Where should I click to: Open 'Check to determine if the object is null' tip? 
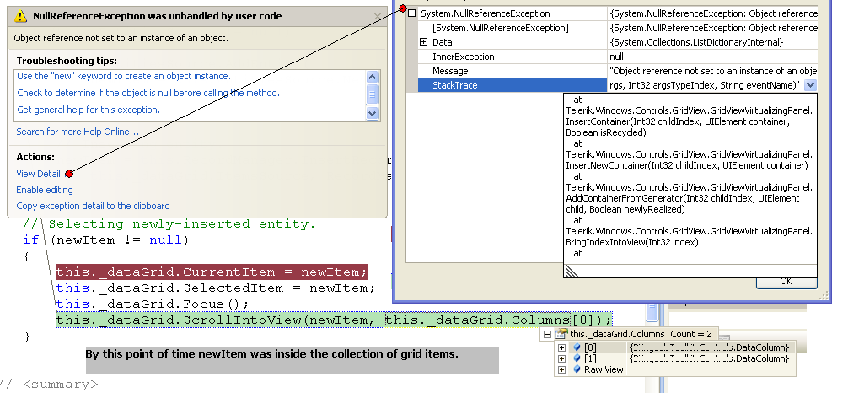(x=148, y=93)
